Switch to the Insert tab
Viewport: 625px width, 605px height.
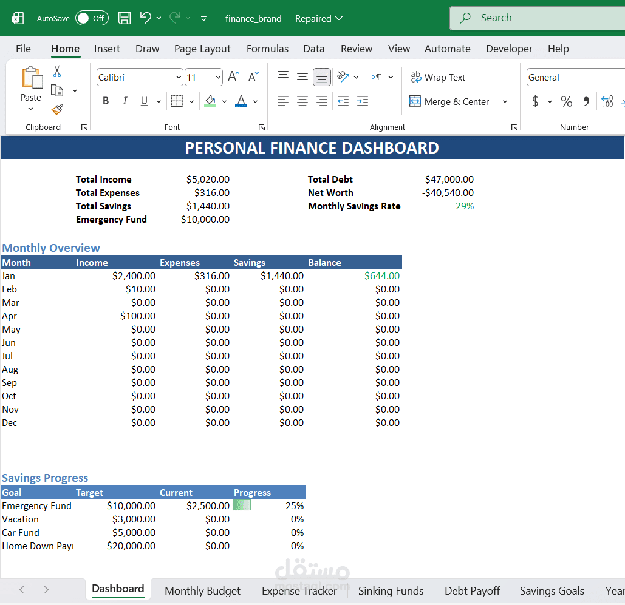[107, 49]
